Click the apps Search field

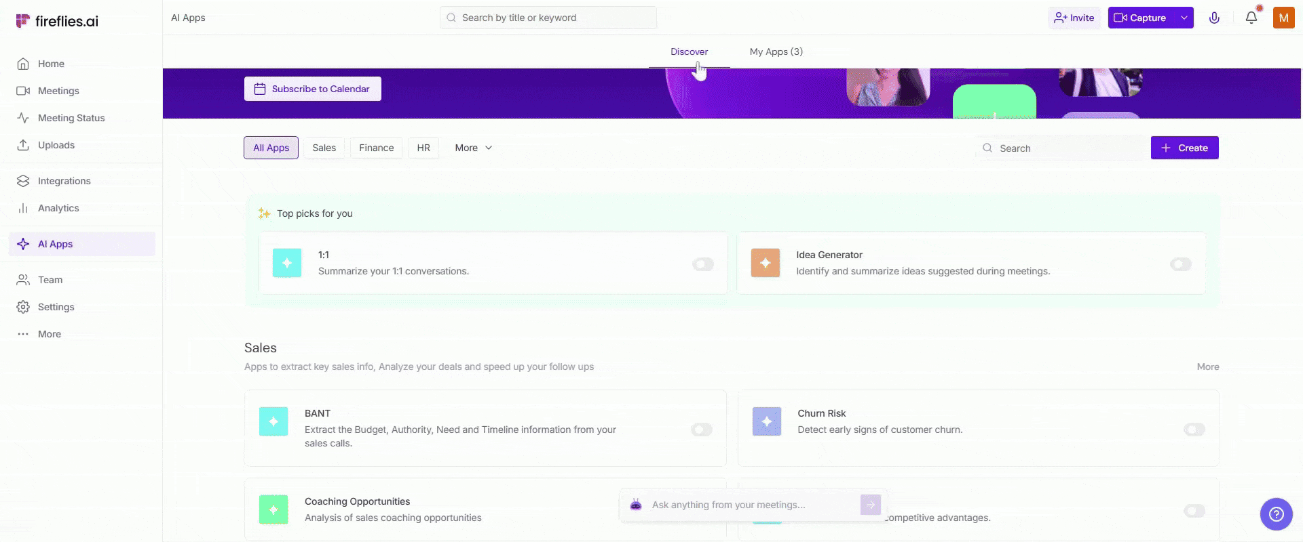(x=1059, y=148)
